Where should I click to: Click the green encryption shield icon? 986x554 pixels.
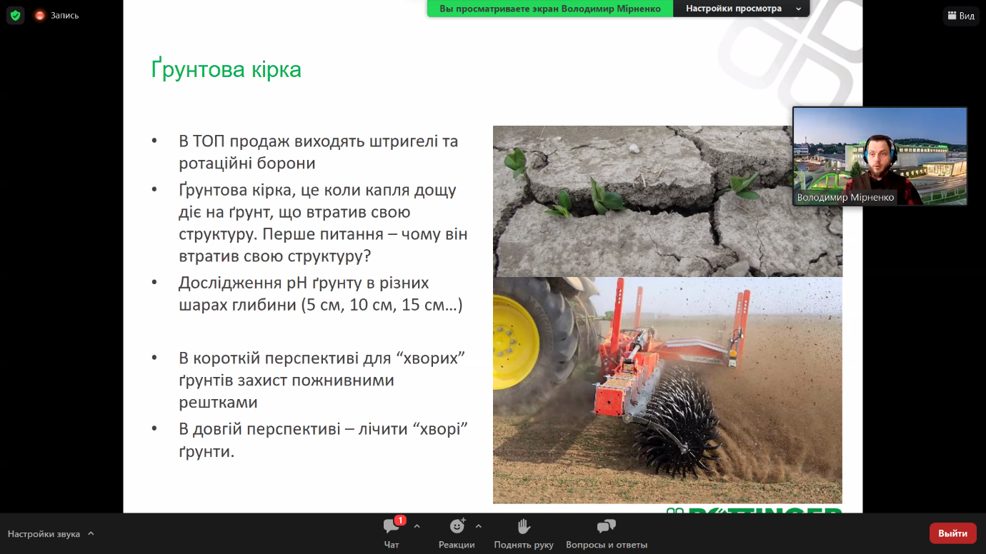point(16,15)
